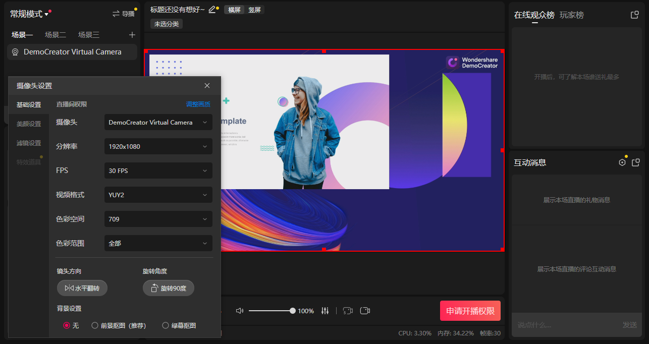The width and height of the screenshot is (649, 344).
Task: Enable 绿幕抠图 green screen matting
Action: click(x=166, y=325)
